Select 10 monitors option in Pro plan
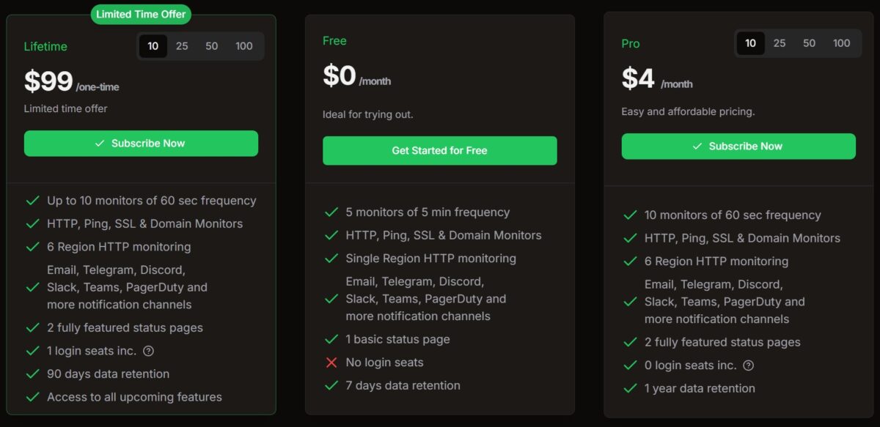 click(x=750, y=43)
